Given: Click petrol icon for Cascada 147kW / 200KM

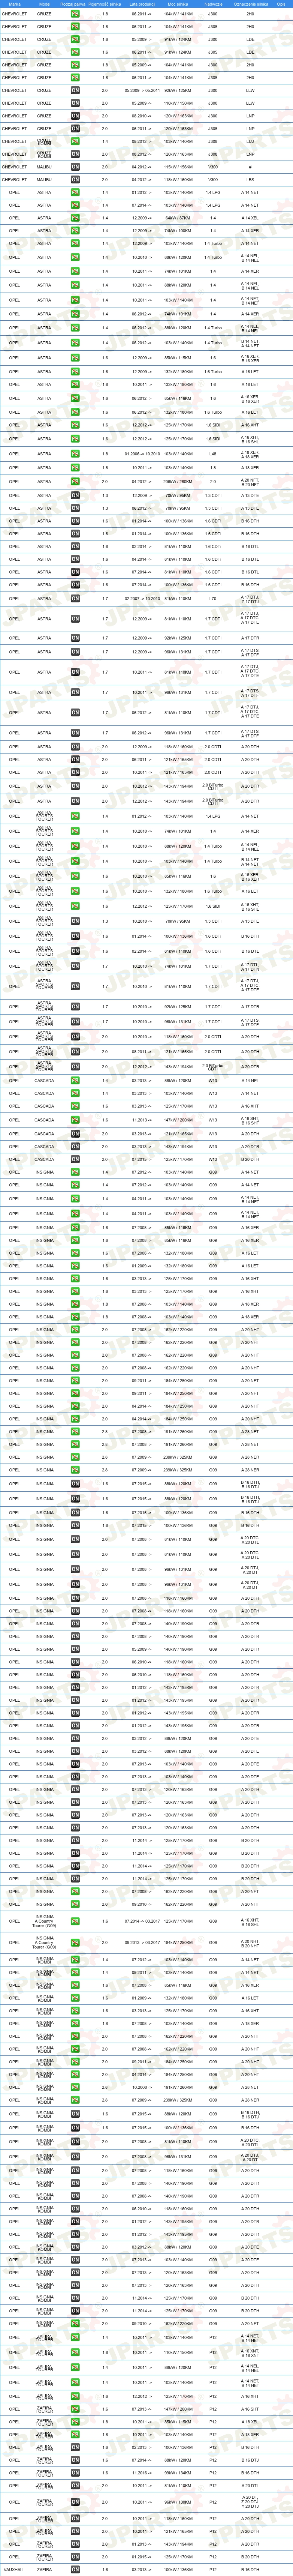Looking at the screenshot, I should tap(75, 1120).
